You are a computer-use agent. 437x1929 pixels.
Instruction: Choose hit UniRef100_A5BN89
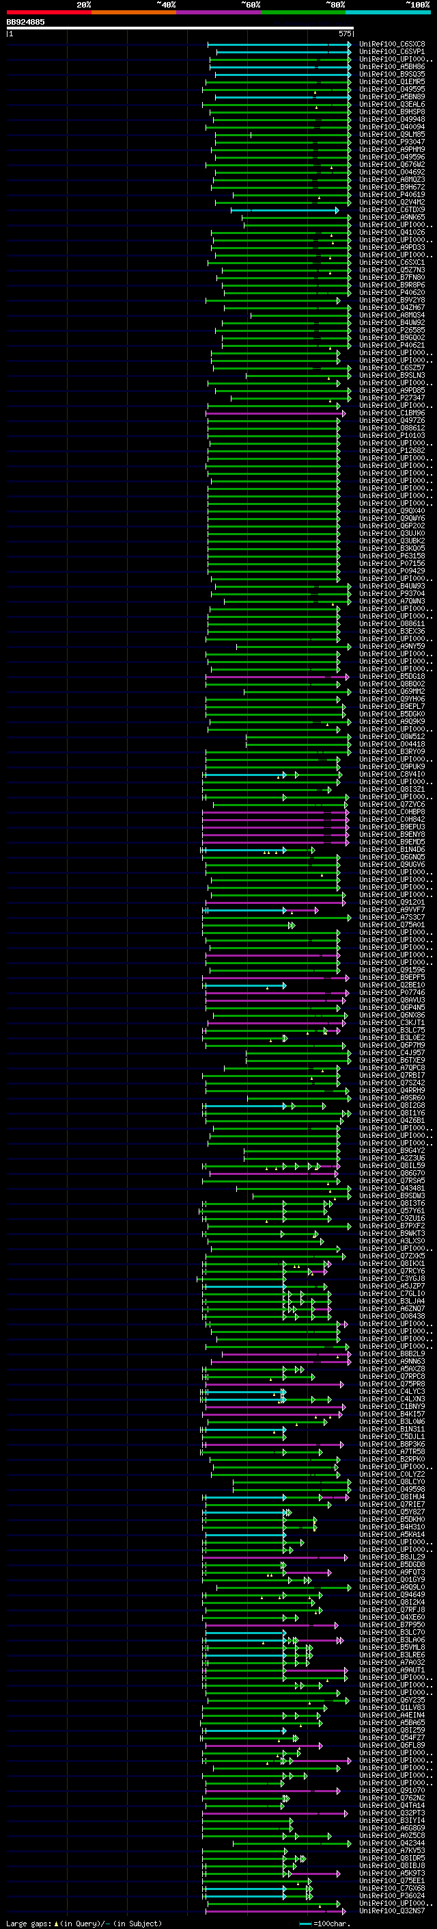[x=392, y=96]
